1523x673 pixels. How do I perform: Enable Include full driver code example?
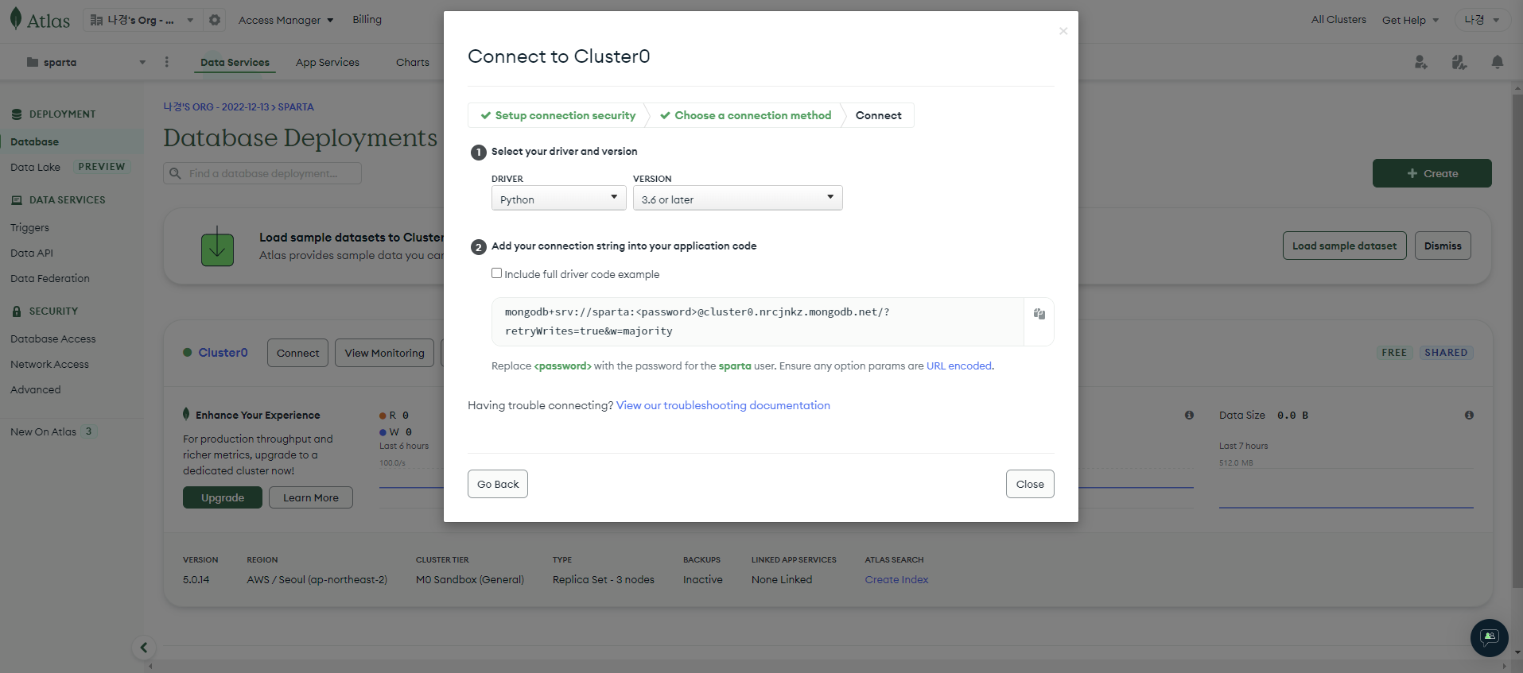pyautogui.click(x=496, y=273)
